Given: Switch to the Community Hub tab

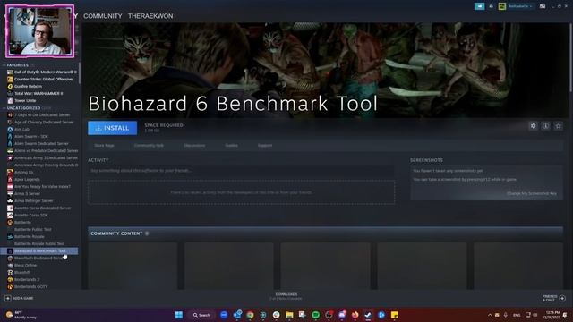Looking at the screenshot, I should 149,145.
